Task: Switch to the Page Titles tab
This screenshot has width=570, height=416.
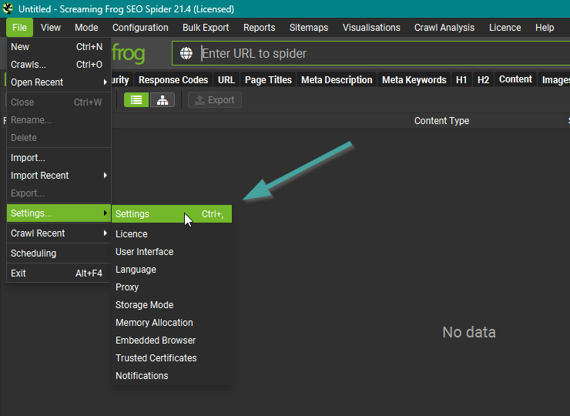Action: pos(268,80)
